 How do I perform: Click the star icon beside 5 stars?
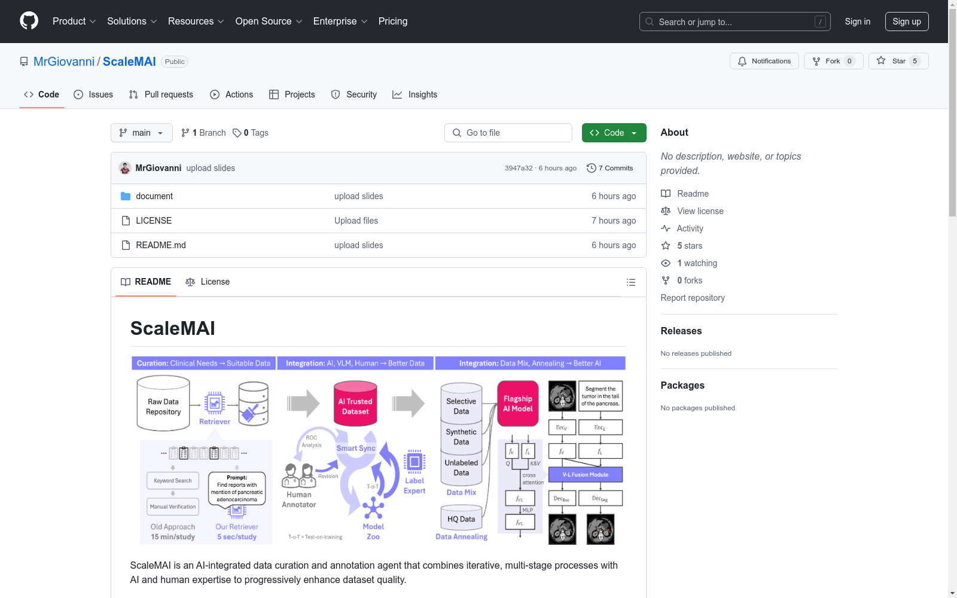tap(666, 246)
